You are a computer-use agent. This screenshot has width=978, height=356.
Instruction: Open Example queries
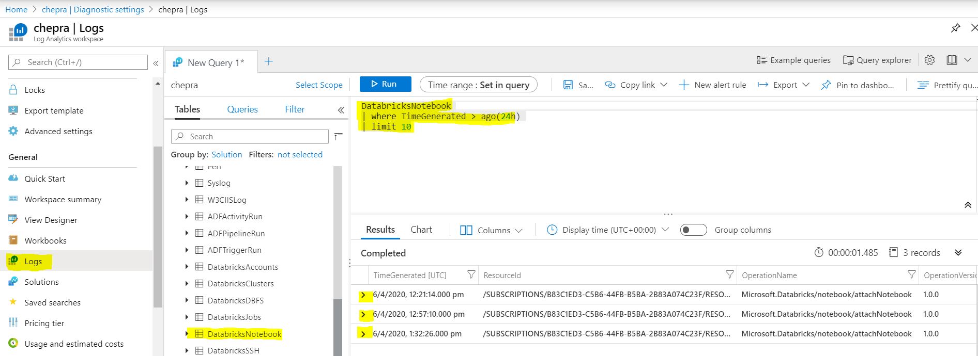(793, 60)
